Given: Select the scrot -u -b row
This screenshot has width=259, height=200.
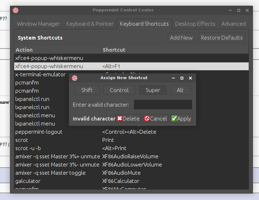Looking at the screenshot, I should [x=131, y=148].
